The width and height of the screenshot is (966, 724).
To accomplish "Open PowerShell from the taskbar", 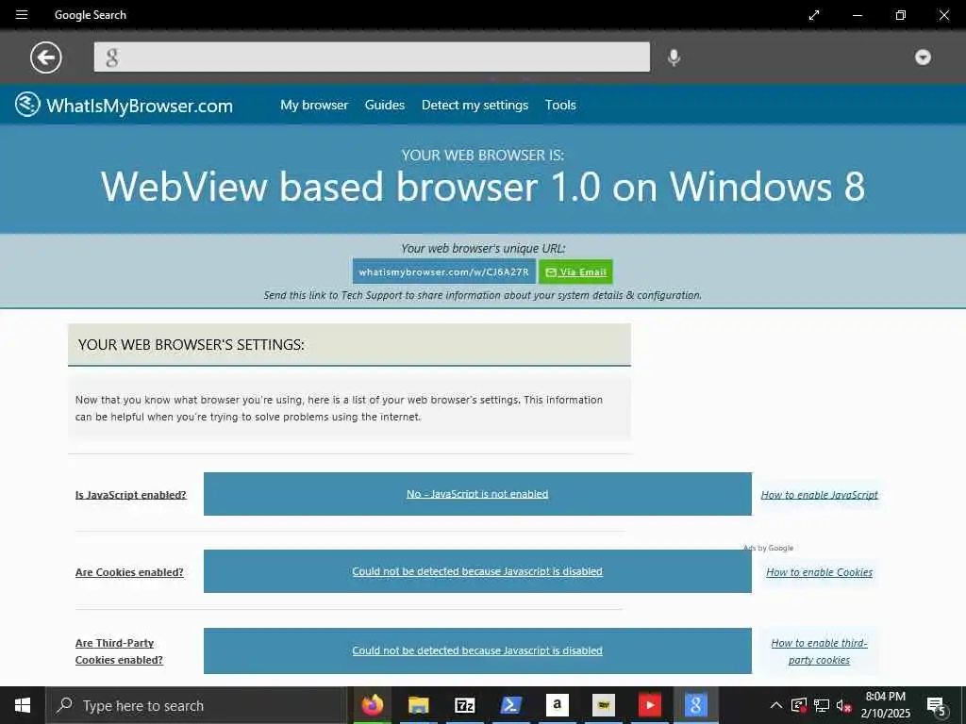I will (x=510, y=705).
